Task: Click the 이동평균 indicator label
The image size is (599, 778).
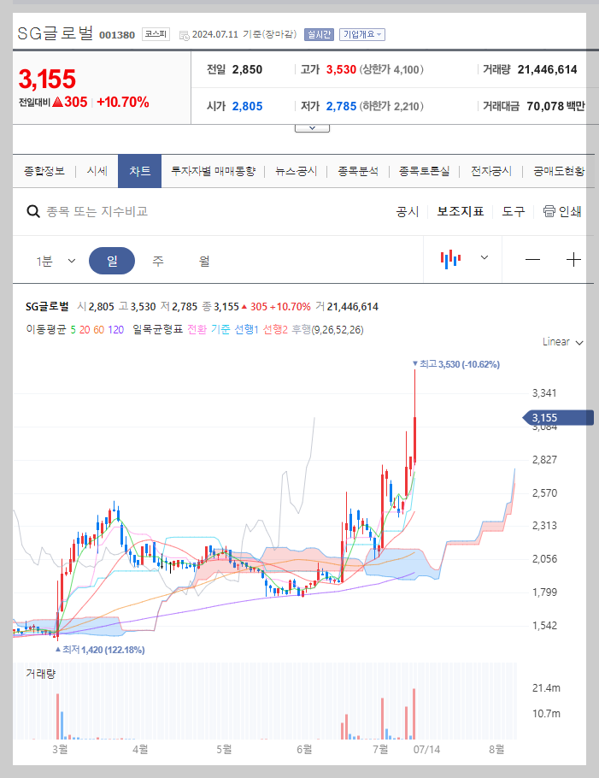Action: click(x=46, y=330)
